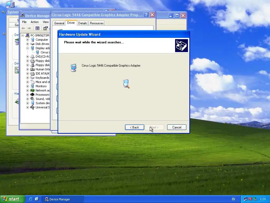This screenshot has height=203, width=270.
Task: Select the IDE ATA/ATAPI controllers icon
Action: pos(32,73)
